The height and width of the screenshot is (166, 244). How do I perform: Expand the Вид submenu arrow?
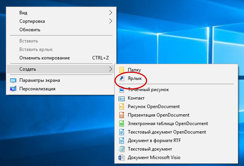coord(110,13)
